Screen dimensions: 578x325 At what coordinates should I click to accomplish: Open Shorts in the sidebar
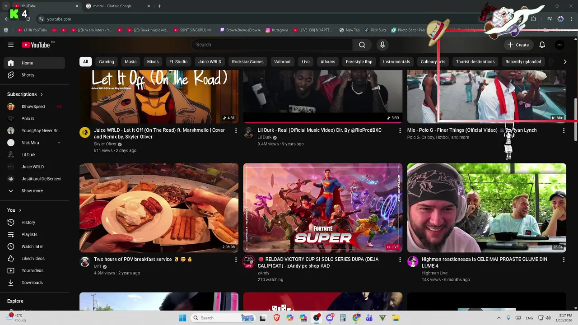(34, 75)
